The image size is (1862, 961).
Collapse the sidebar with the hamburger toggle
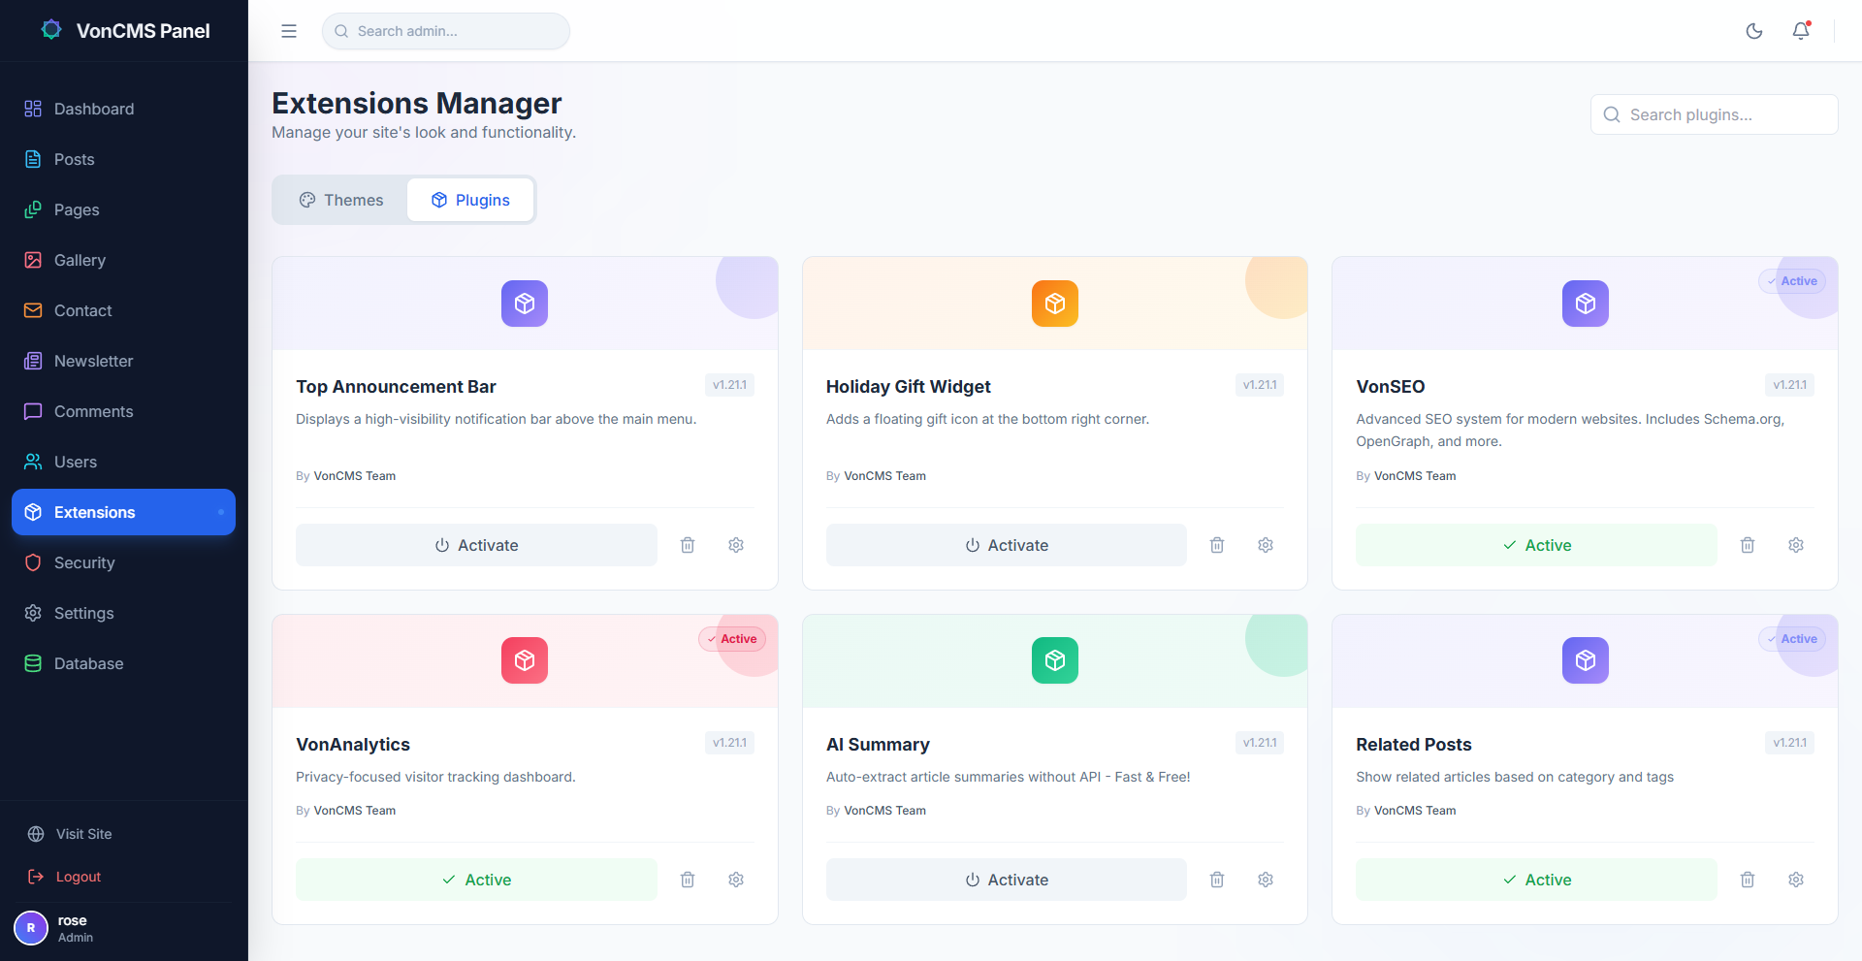tap(288, 30)
